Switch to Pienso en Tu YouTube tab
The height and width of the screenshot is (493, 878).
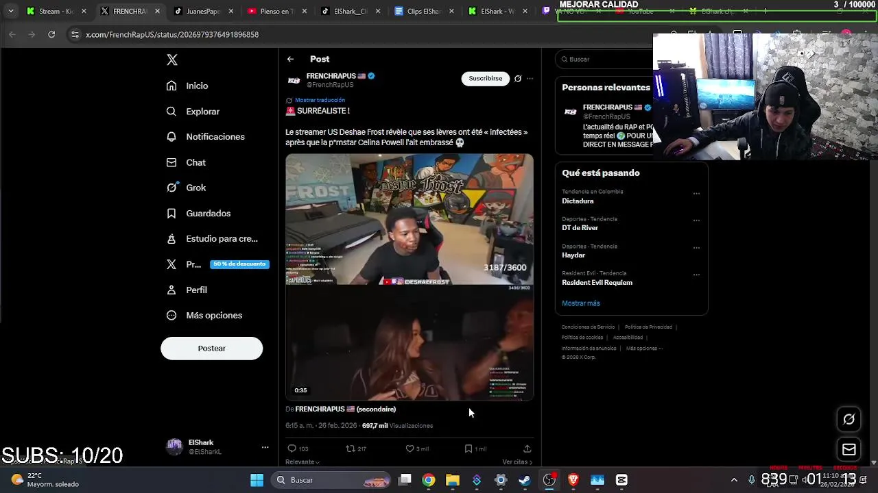click(x=277, y=11)
